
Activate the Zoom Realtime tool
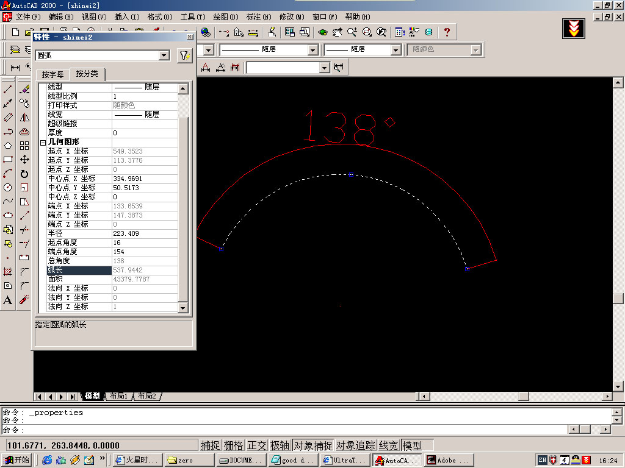pyautogui.click(x=352, y=32)
